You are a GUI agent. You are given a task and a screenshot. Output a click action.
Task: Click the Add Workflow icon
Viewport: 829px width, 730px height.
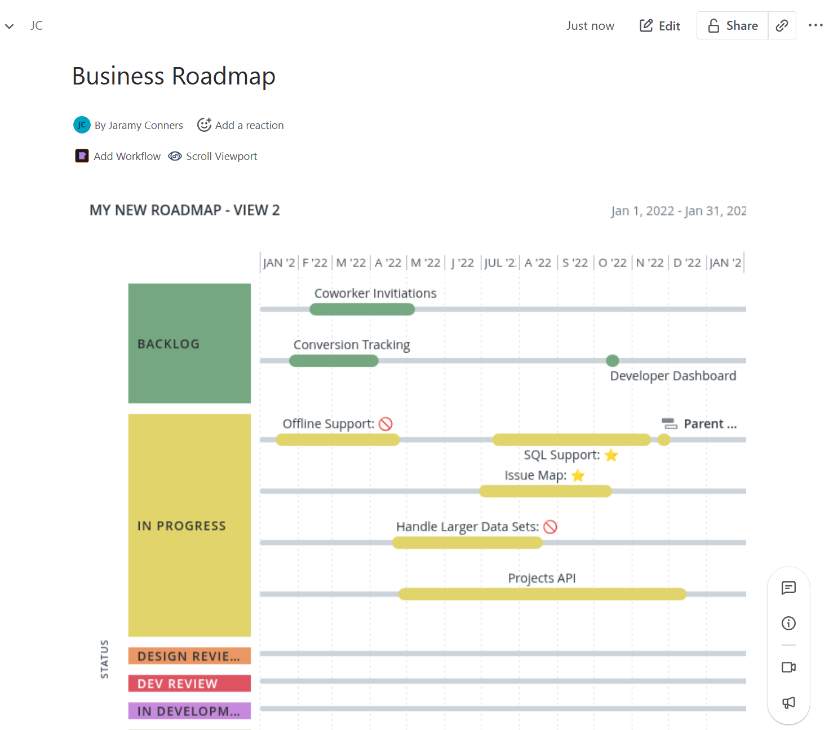[x=82, y=156]
